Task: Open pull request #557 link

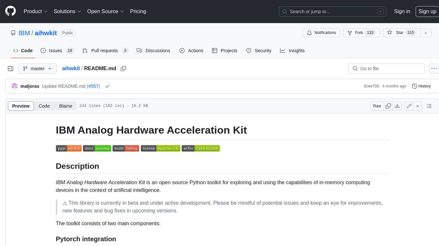Action: (94, 86)
